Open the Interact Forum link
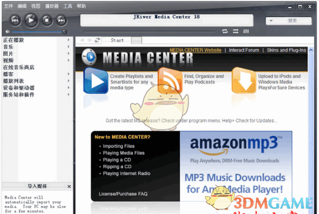 [x=244, y=50]
